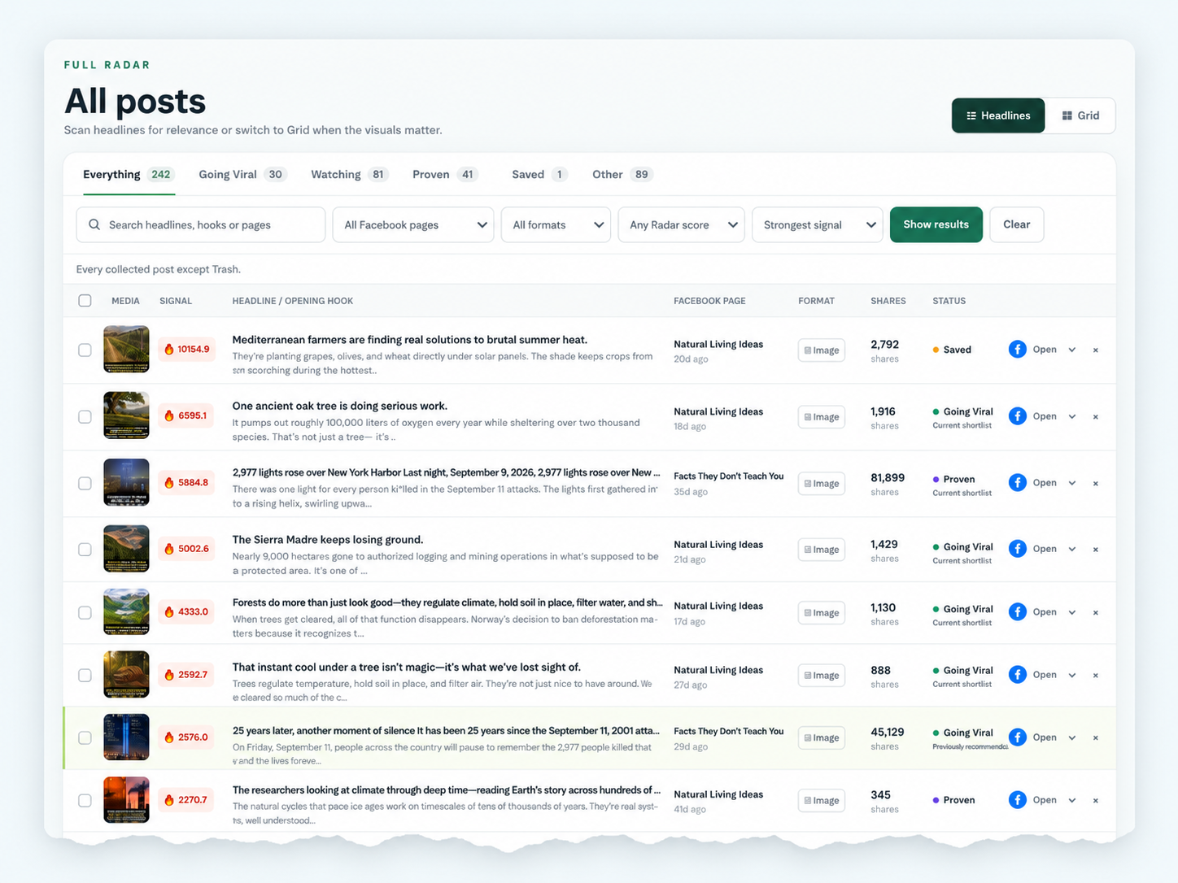
Task: Remove the ancient oak tree post
Action: click(x=1096, y=417)
